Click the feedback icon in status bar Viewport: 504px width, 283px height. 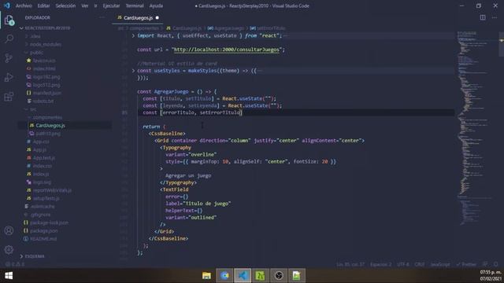click(485, 264)
